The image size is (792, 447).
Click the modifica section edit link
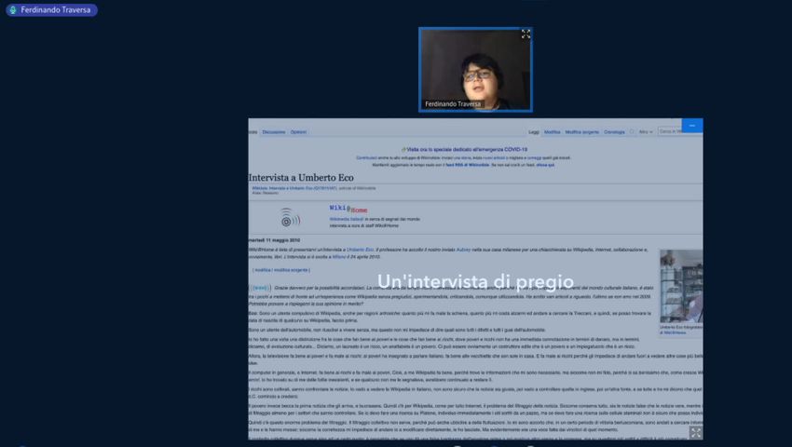[x=263, y=270]
